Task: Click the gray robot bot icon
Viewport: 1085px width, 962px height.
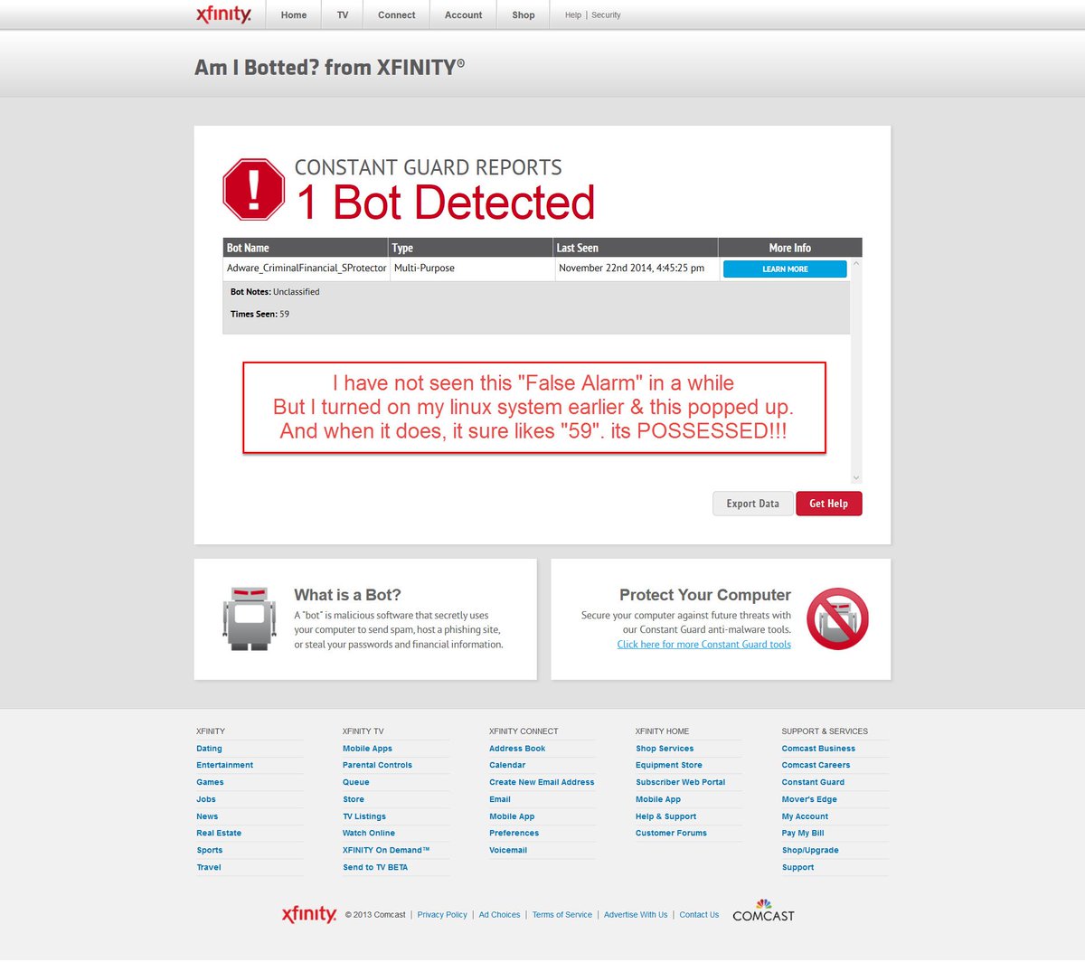Action: 249,619
